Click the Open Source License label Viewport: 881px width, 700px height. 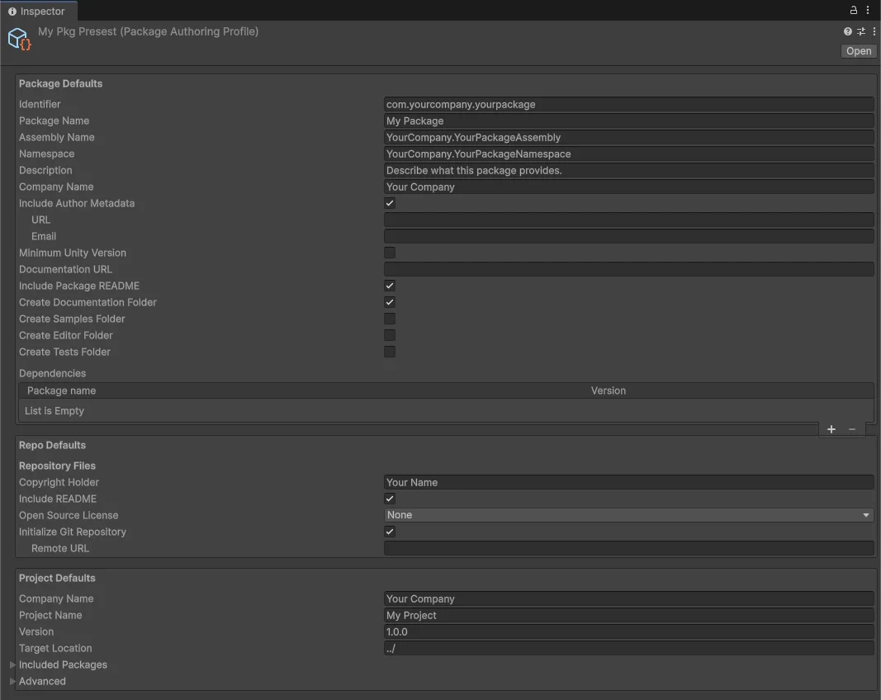[x=69, y=515]
